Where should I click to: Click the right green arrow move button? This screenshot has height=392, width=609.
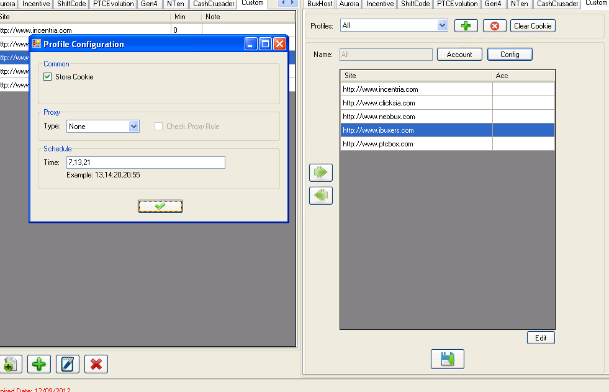coord(321,172)
